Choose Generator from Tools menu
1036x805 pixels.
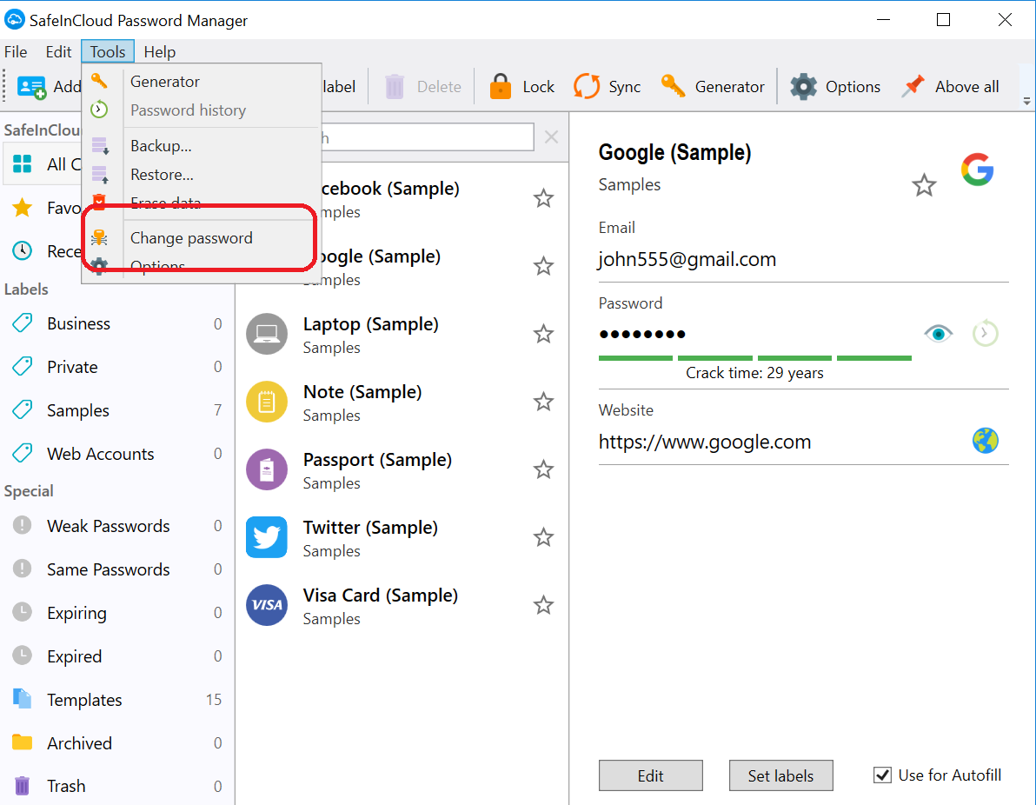(x=165, y=82)
